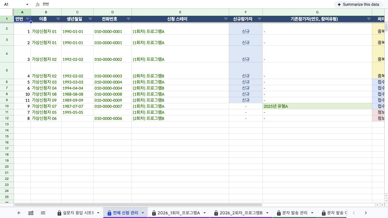Open the filter on the 연번 column header
The height and width of the screenshot is (218, 388).
pos(28,19)
